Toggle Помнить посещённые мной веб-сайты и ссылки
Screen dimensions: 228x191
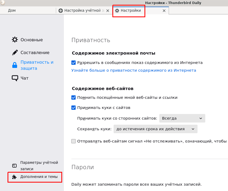click(x=74, y=97)
